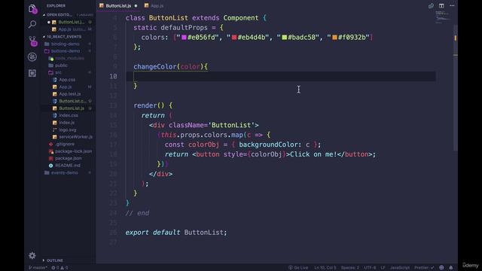Open App.test.js in file tree
The image size is (482, 271).
click(x=70, y=94)
